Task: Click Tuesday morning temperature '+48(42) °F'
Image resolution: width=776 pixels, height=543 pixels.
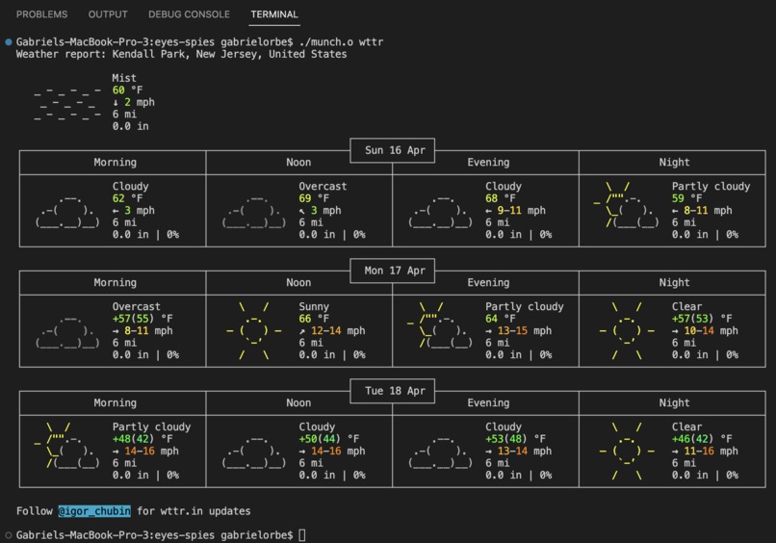Action: (142, 439)
